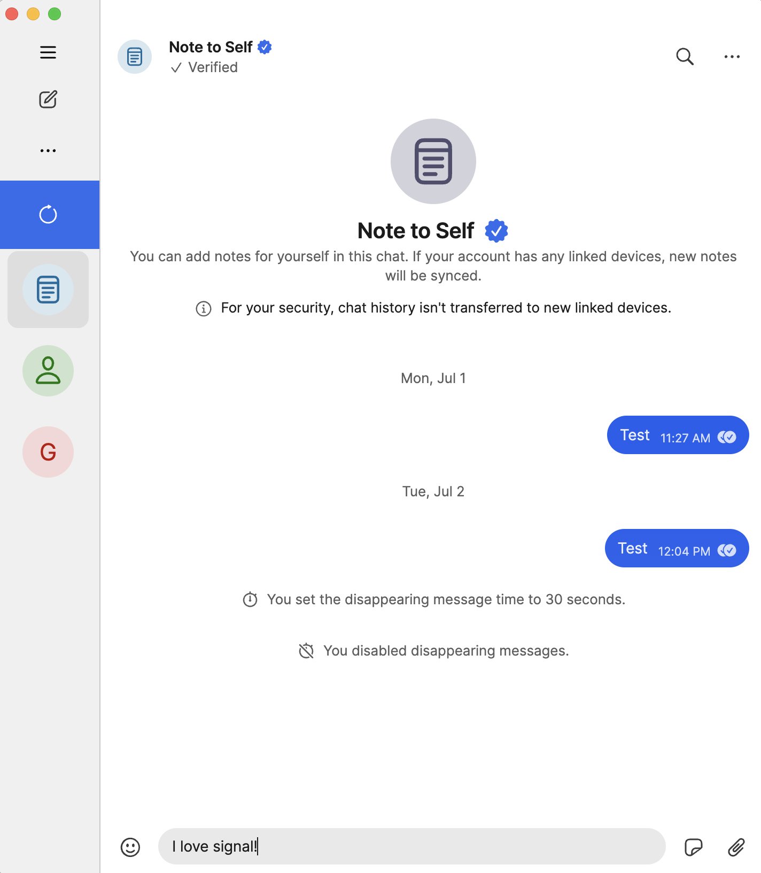The image size is (761, 873).
Task: Click the read receipt on 11:27 AM message
Action: [727, 437]
